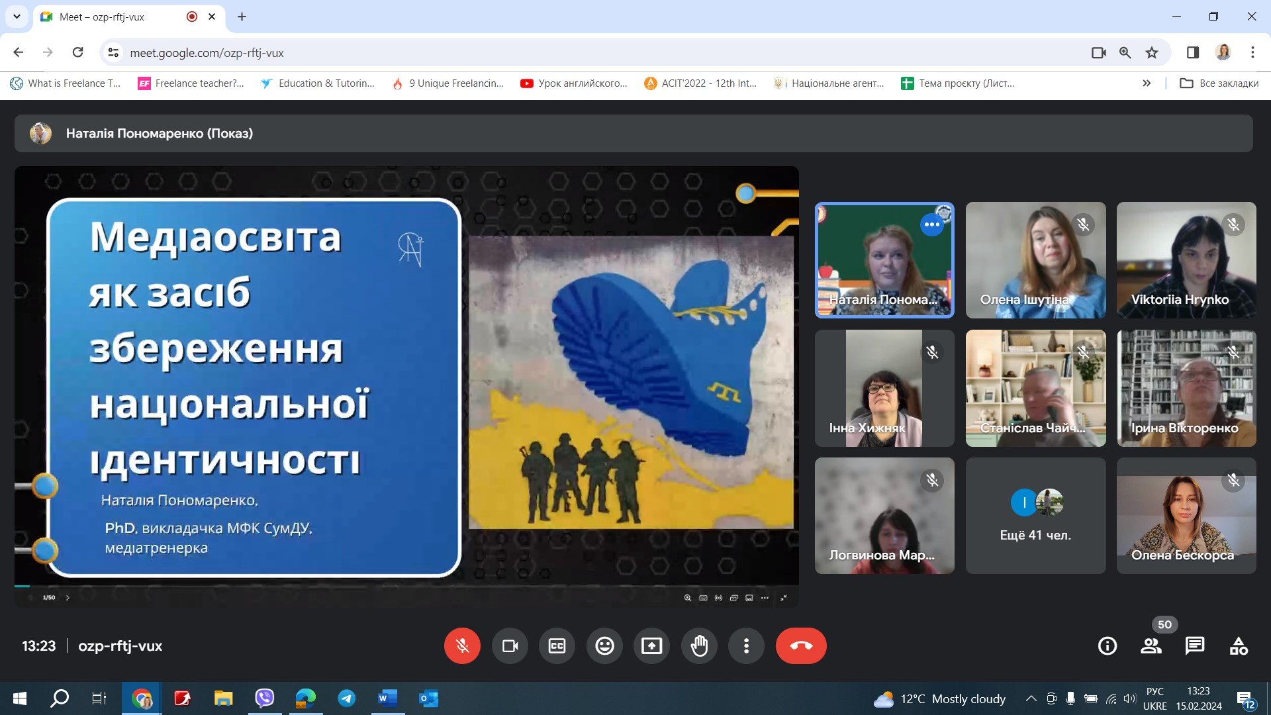Image resolution: width=1271 pixels, height=715 pixels.
Task: Show the other 41 participants
Action: (x=1035, y=516)
